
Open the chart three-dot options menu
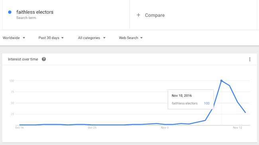pos(250,59)
